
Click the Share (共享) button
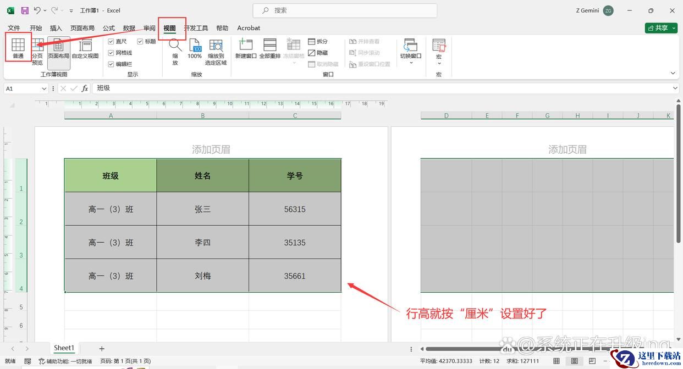point(660,28)
